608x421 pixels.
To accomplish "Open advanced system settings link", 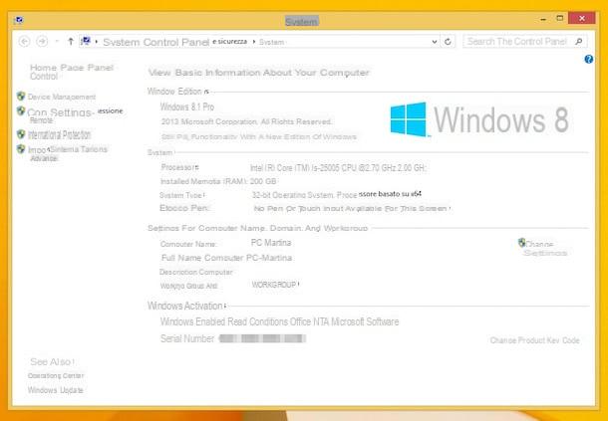I will (x=68, y=153).
